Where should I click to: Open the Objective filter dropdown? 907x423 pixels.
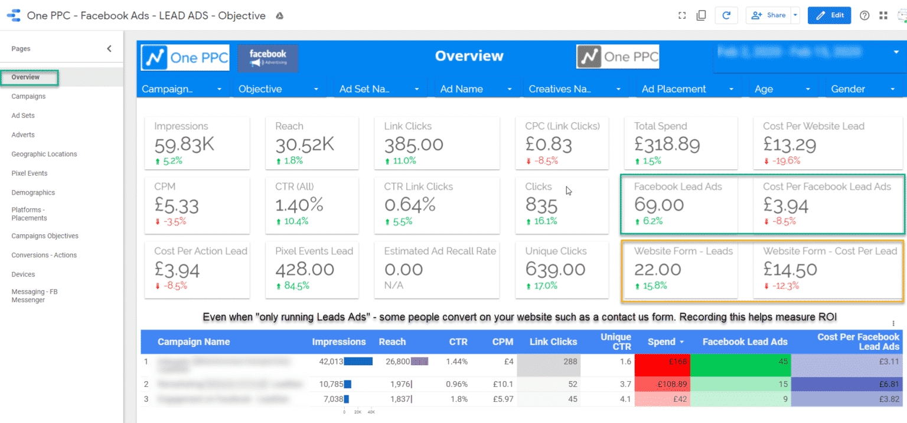pos(278,89)
